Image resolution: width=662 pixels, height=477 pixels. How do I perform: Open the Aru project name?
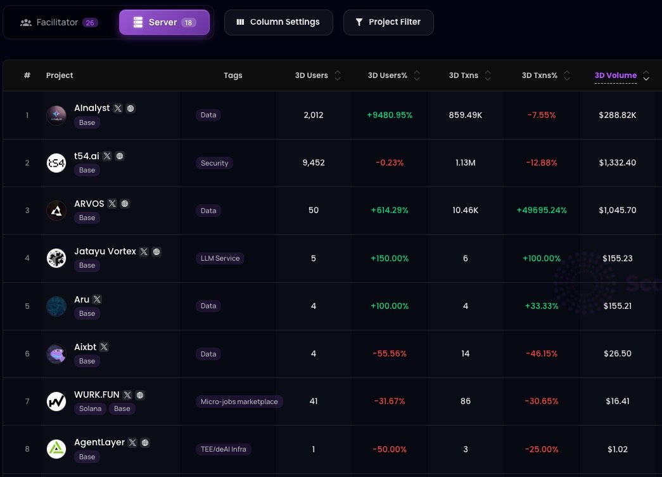click(x=82, y=299)
